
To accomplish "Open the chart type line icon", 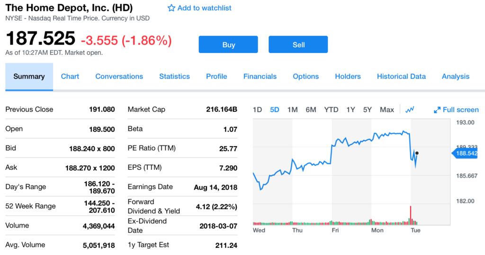I will (x=410, y=110).
